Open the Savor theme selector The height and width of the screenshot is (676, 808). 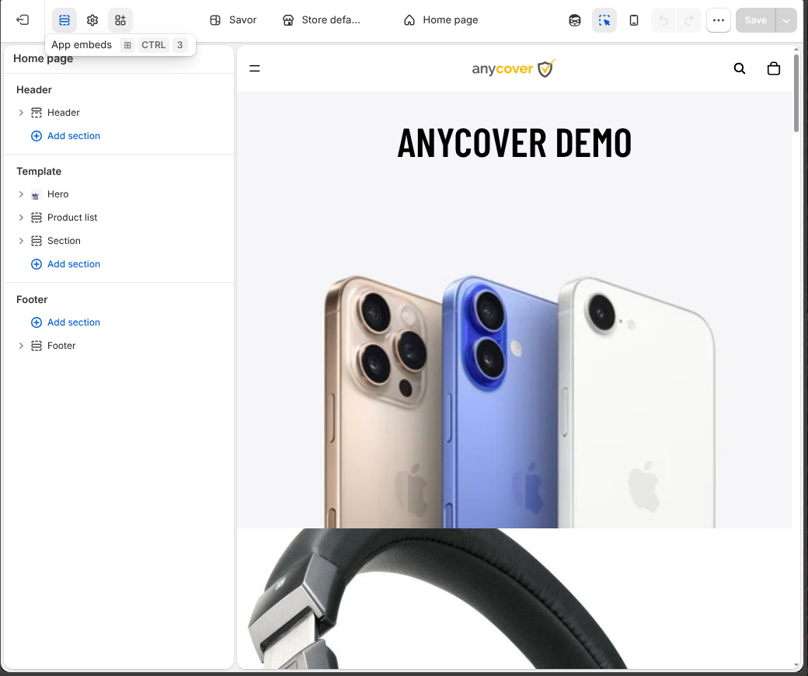tap(233, 20)
